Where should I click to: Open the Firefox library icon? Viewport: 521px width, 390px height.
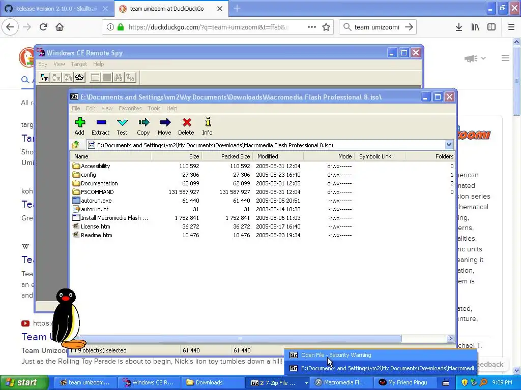[475, 27]
